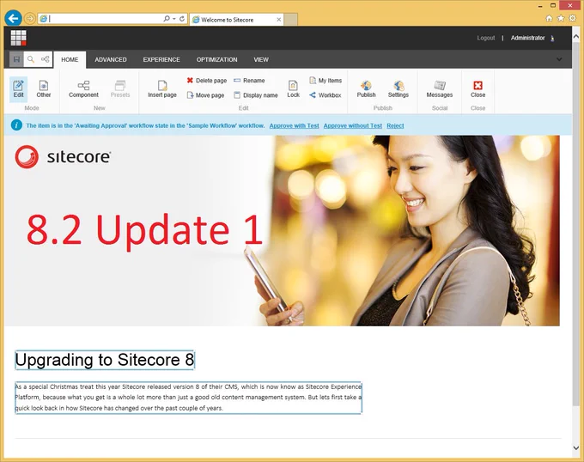Image resolution: width=584 pixels, height=462 pixels.
Task: Add a new Component
Action: (84, 89)
